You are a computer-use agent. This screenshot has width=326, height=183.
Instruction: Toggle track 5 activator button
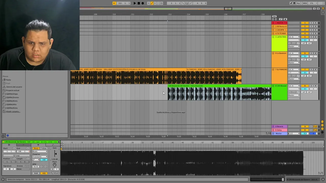305,37
